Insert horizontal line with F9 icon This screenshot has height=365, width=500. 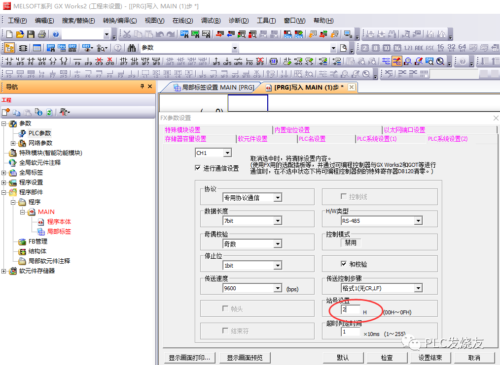77,61
